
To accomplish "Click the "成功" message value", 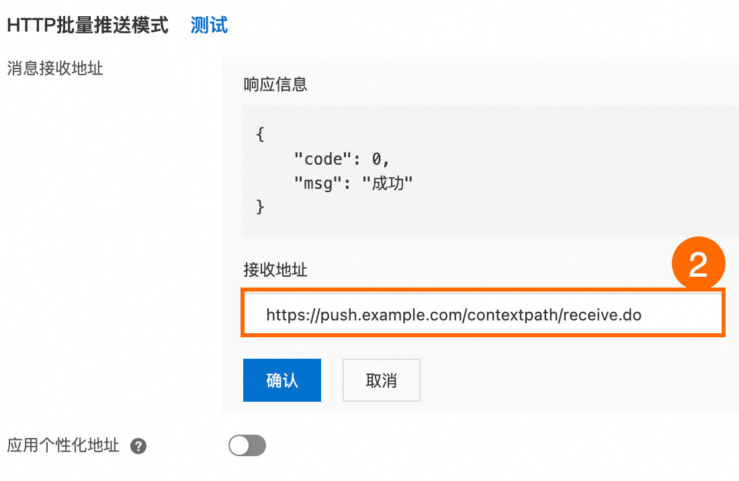I will [388, 183].
